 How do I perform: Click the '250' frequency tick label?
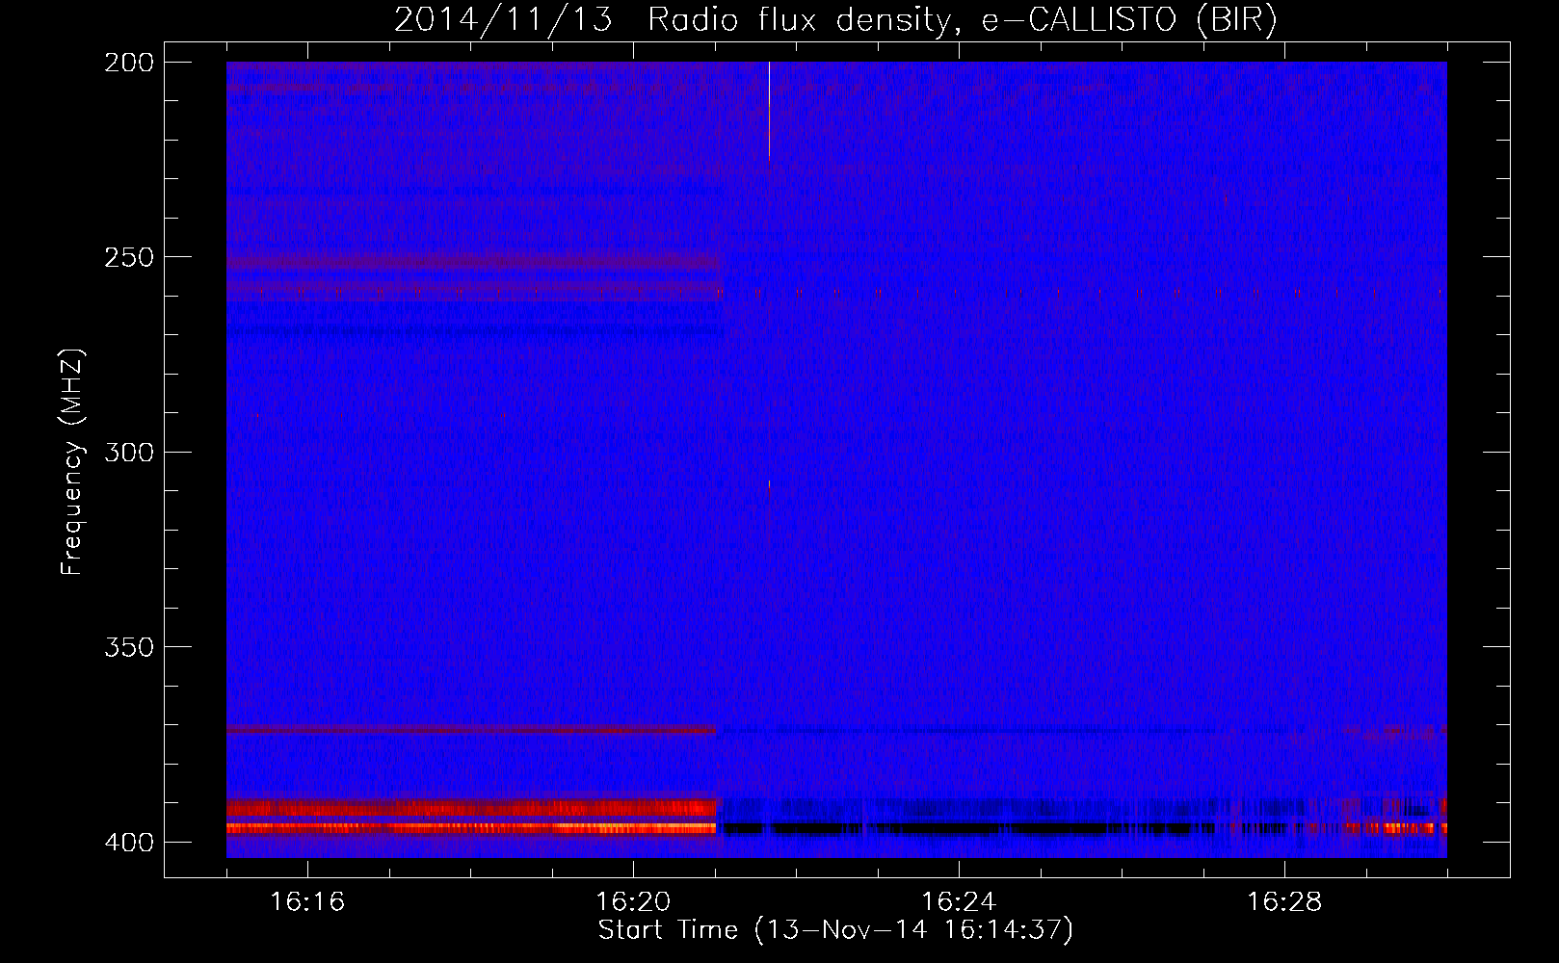click(129, 257)
